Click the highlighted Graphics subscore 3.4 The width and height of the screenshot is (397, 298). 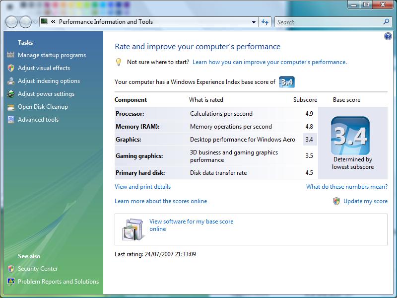click(x=309, y=140)
